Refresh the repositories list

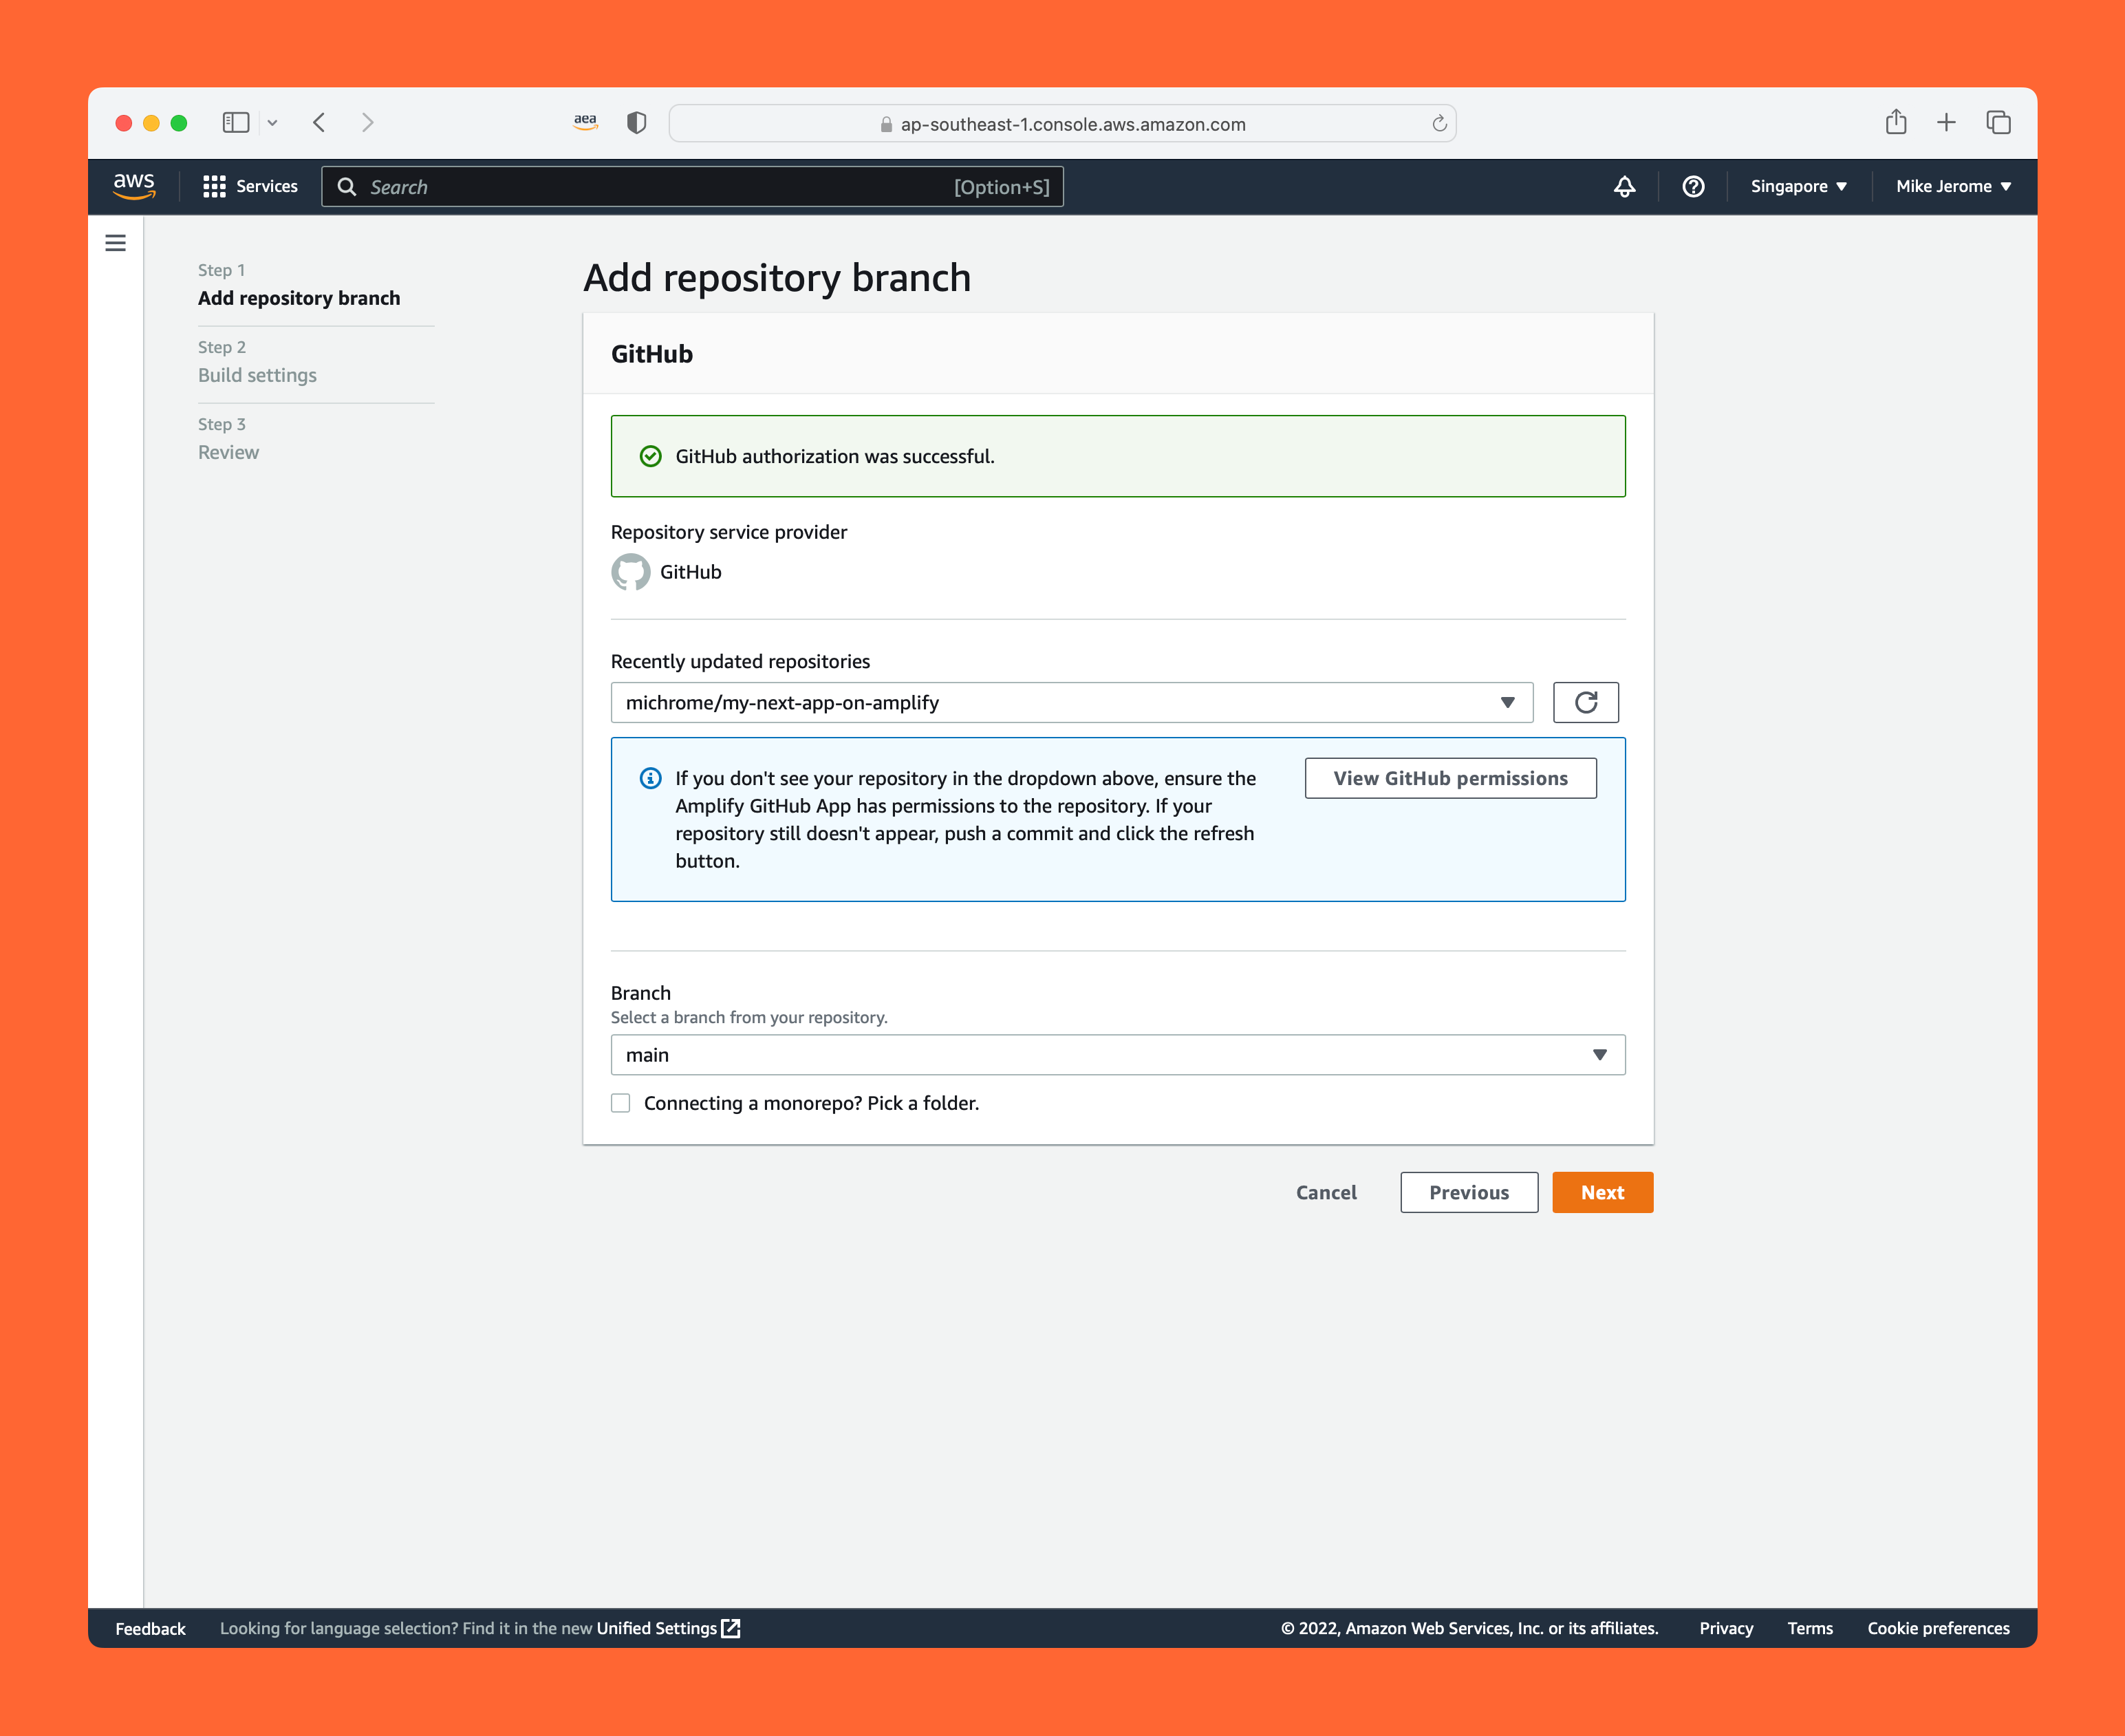point(1585,702)
